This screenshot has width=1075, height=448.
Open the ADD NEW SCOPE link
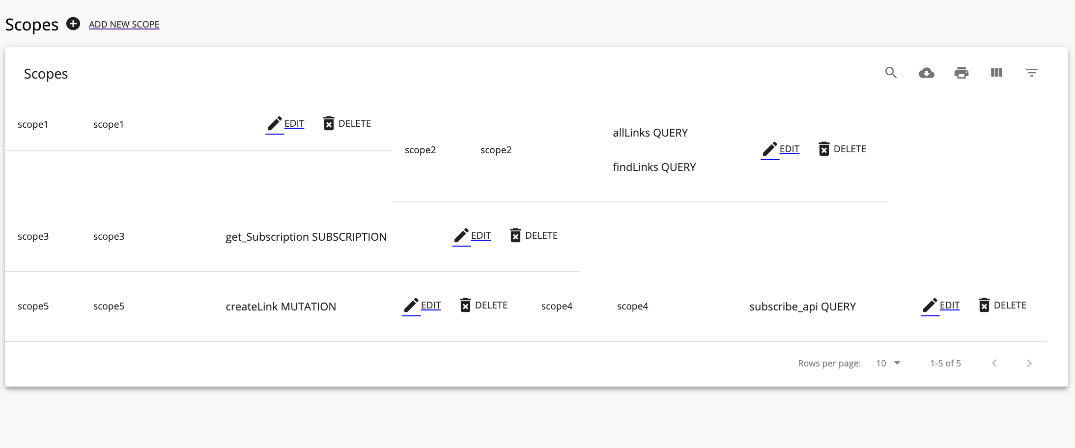coord(123,24)
